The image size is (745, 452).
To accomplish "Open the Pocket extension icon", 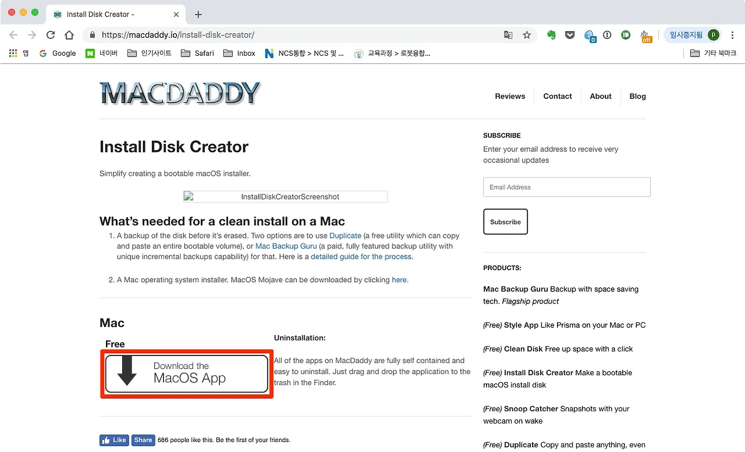I will 570,35.
